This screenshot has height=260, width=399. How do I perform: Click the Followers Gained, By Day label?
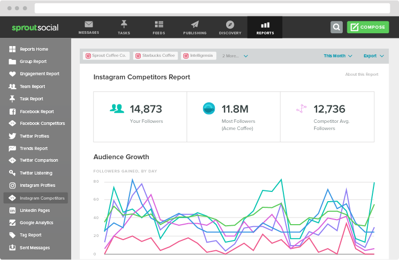[125, 171]
